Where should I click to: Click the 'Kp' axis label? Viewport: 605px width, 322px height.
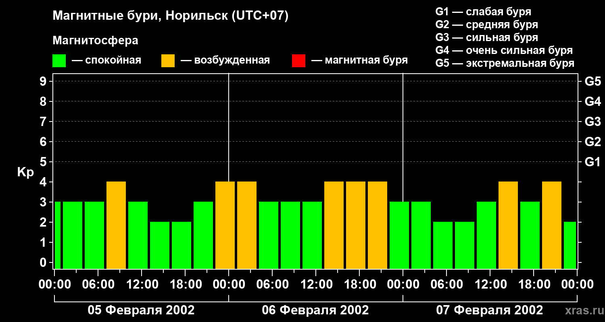pyautogui.click(x=25, y=172)
